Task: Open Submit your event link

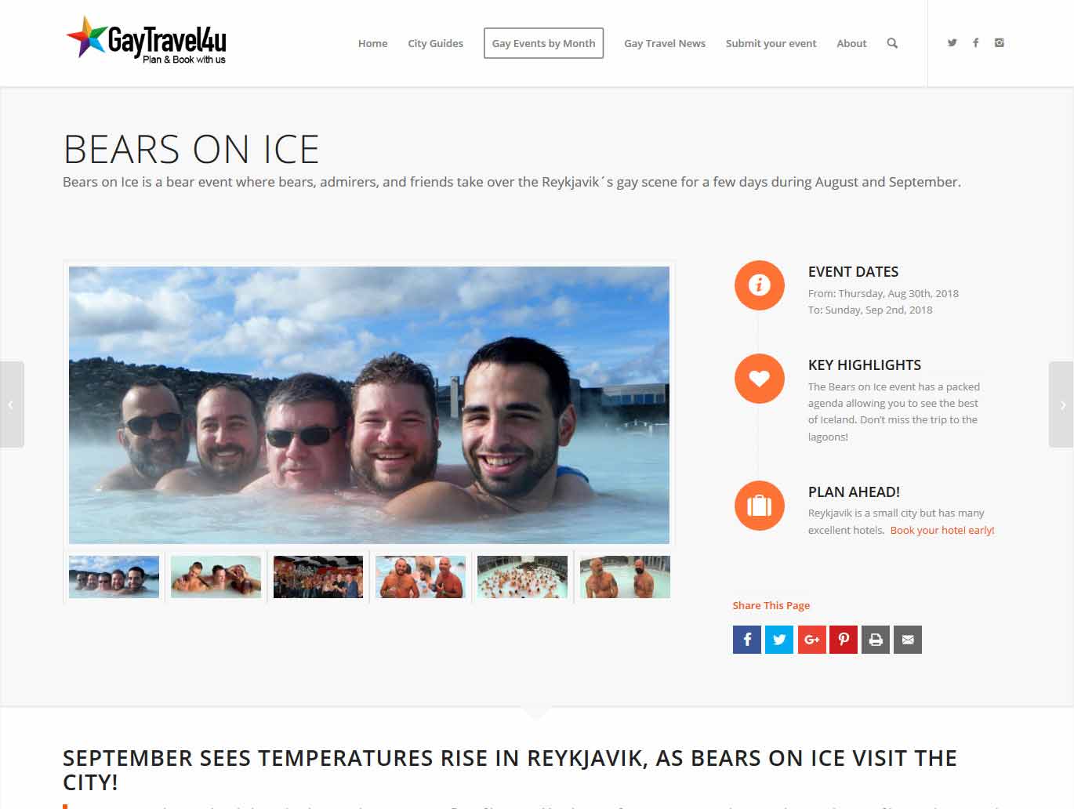Action: coord(771,43)
